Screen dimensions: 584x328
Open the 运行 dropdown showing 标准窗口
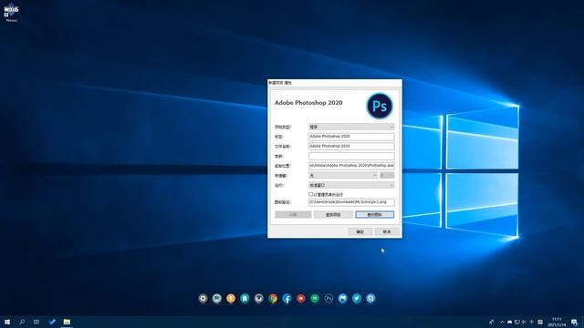[351, 185]
